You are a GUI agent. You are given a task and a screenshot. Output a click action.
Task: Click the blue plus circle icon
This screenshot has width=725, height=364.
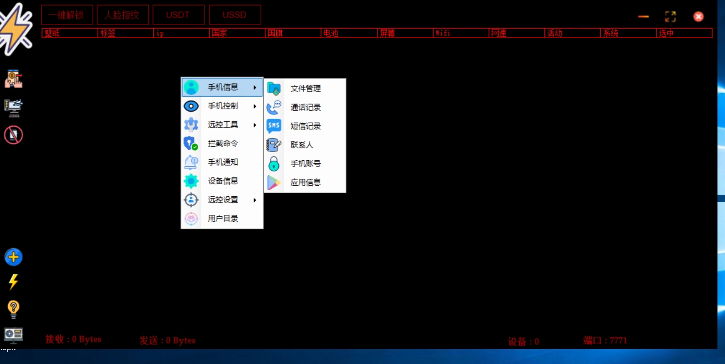[14, 257]
